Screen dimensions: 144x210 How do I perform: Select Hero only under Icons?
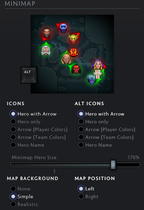pos(25,122)
